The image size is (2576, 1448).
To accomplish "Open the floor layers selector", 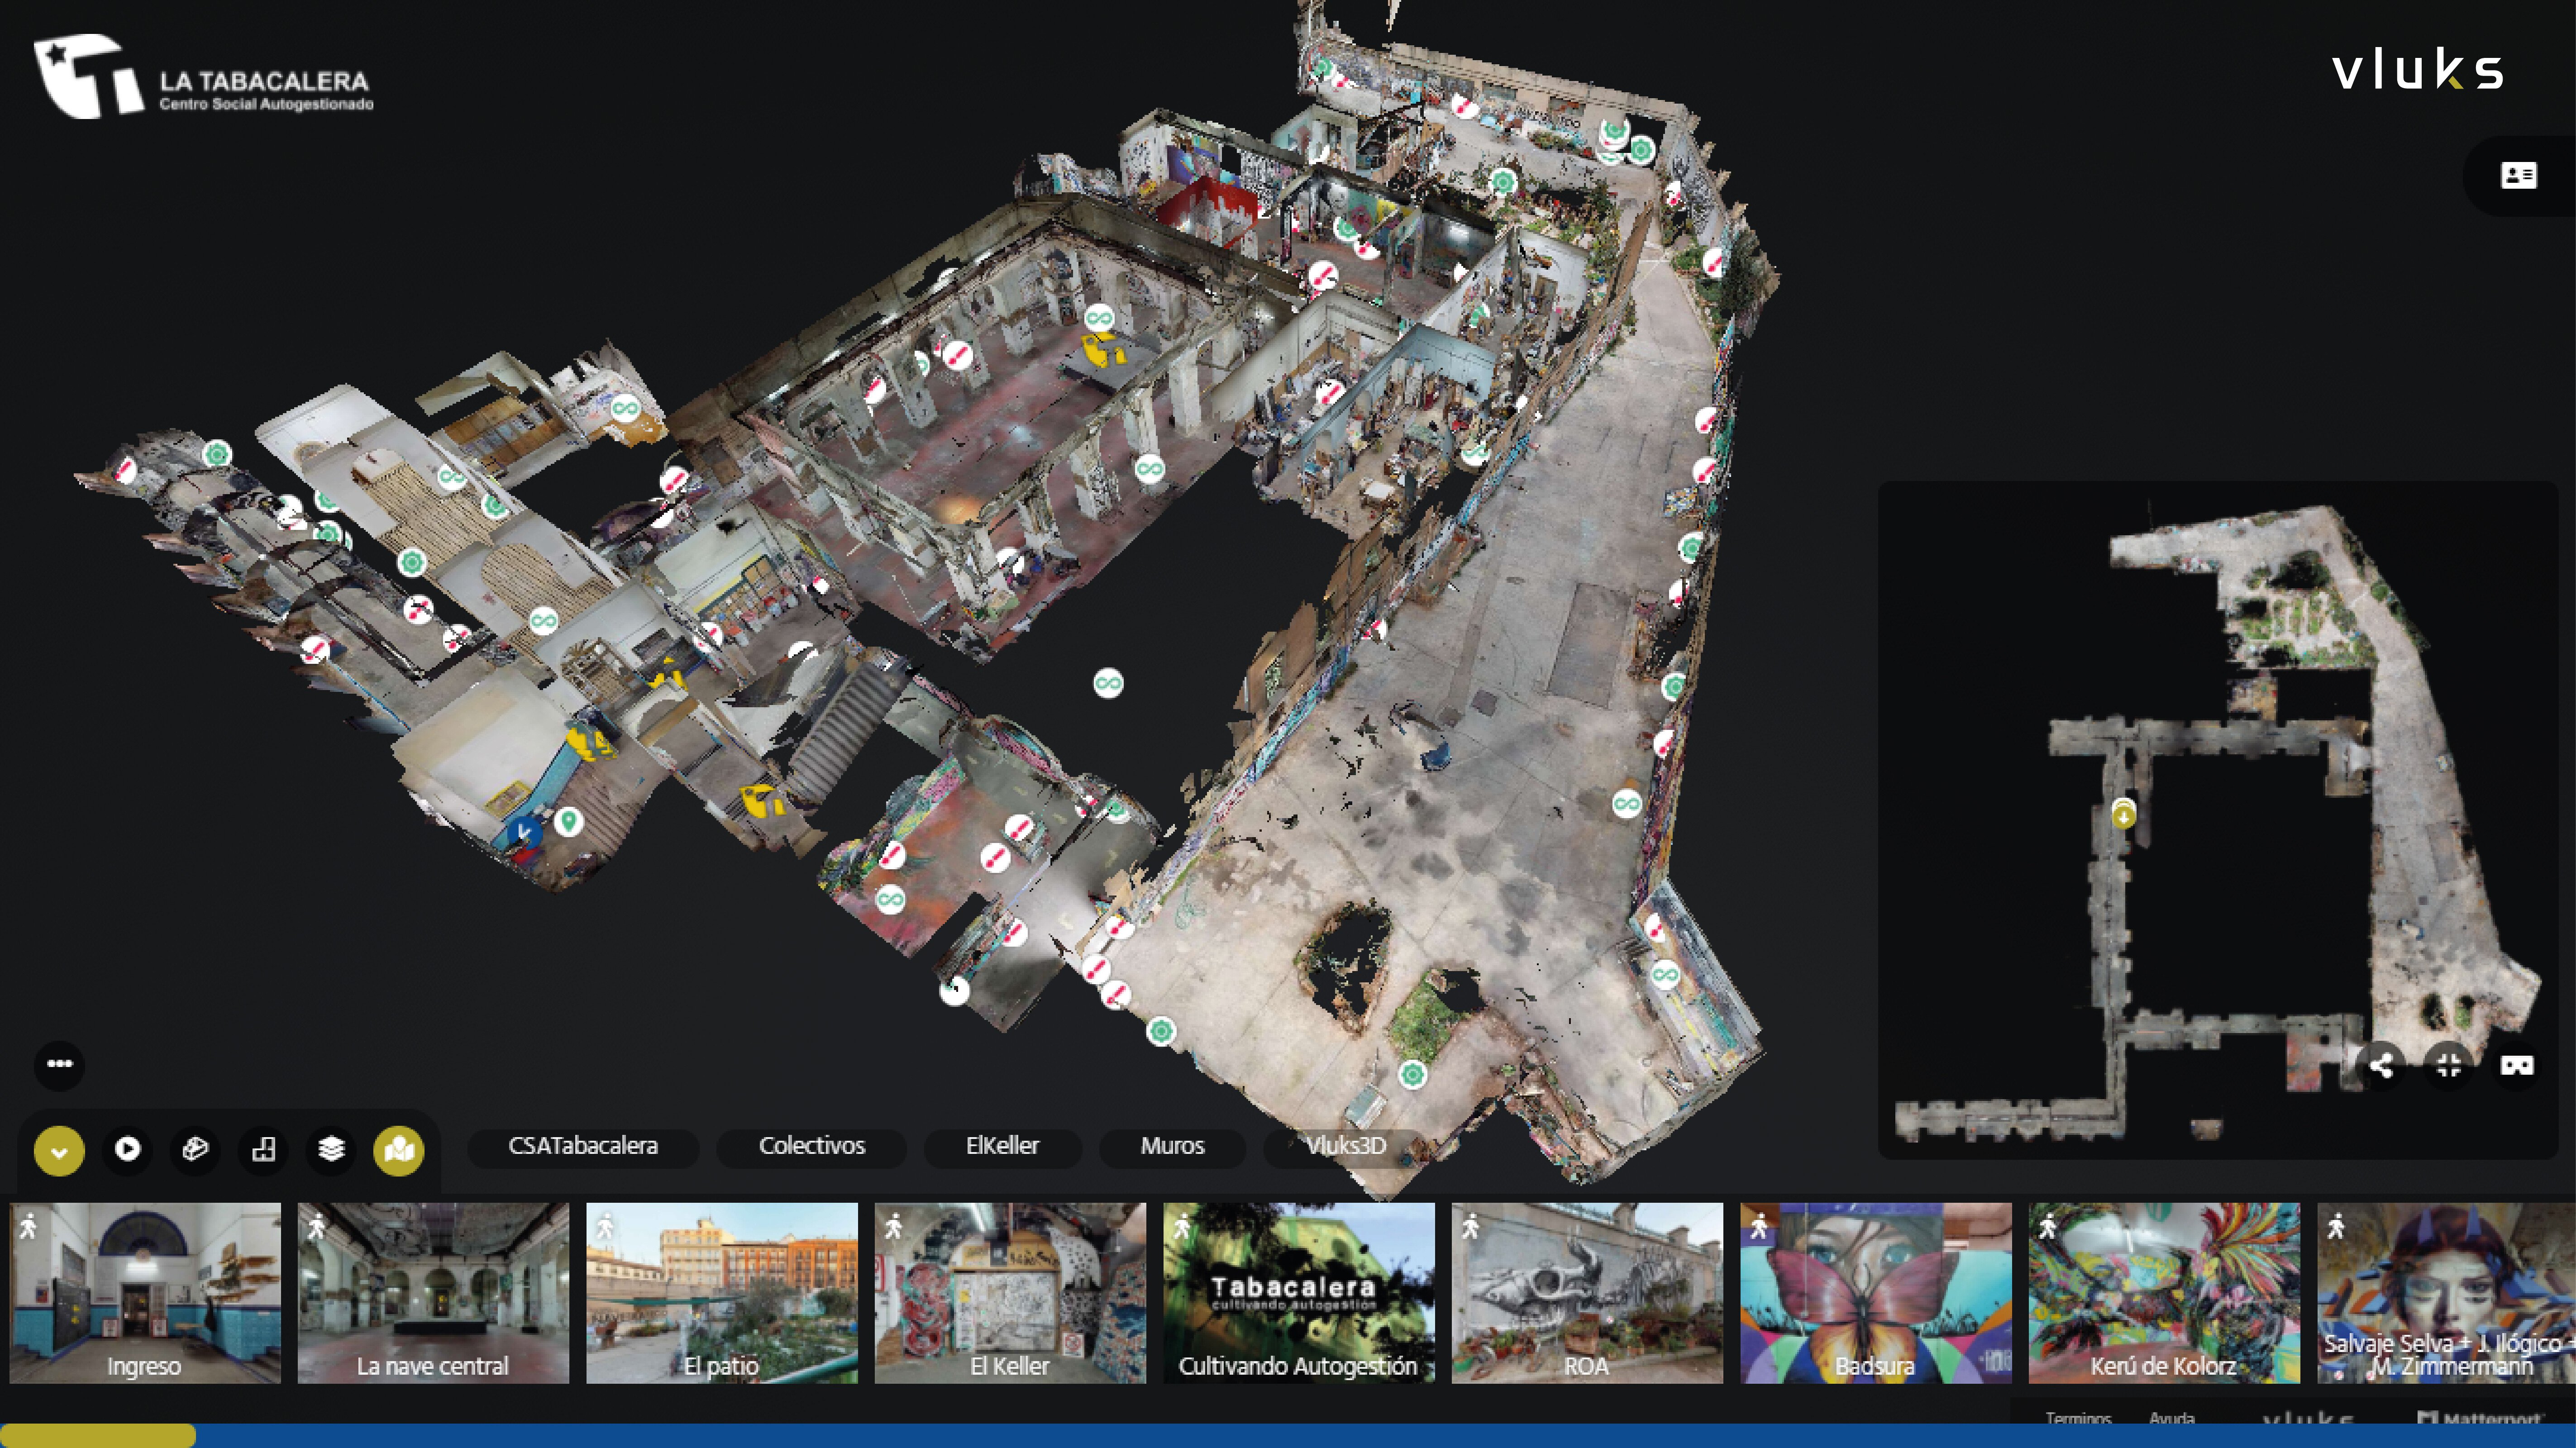I will pos(331,1150).
